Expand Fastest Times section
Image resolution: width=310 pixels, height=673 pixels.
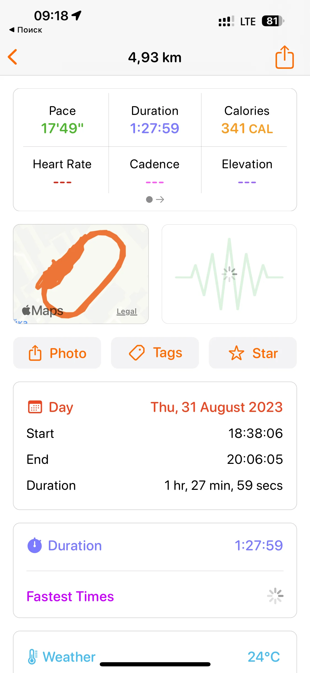(155, 596)
